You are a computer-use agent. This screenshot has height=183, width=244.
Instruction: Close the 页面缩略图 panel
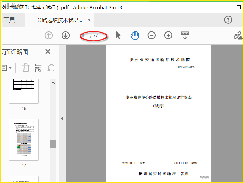point(48,52)
